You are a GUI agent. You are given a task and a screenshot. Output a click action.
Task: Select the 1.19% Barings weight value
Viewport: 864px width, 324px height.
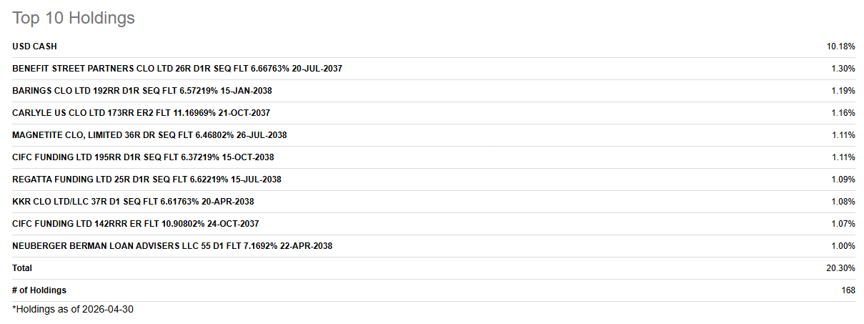click(843, 91)
